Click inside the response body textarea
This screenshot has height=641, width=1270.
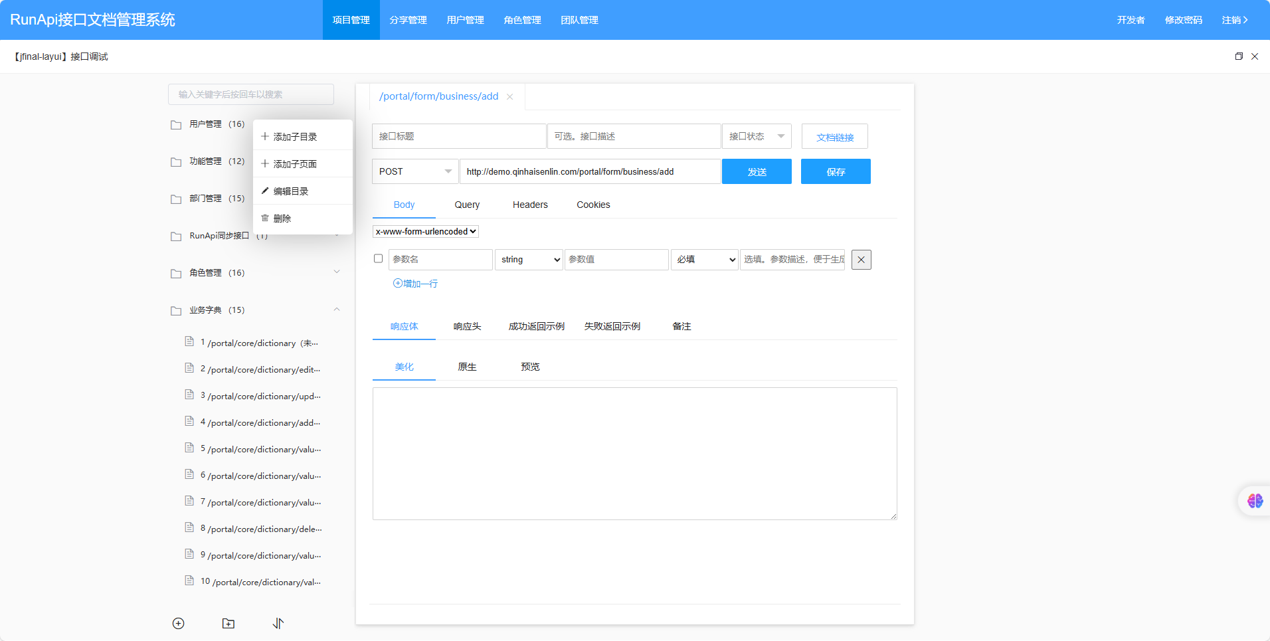(635, 454)
